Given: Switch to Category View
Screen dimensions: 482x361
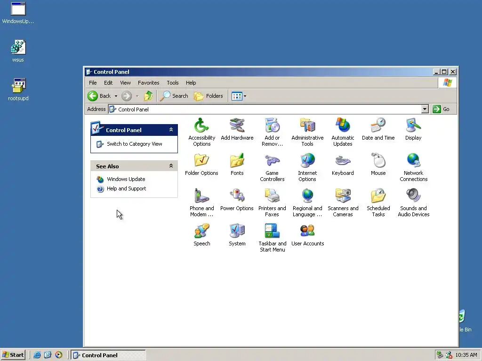Looking at the screenshot, I should click(x=134, y=144).
